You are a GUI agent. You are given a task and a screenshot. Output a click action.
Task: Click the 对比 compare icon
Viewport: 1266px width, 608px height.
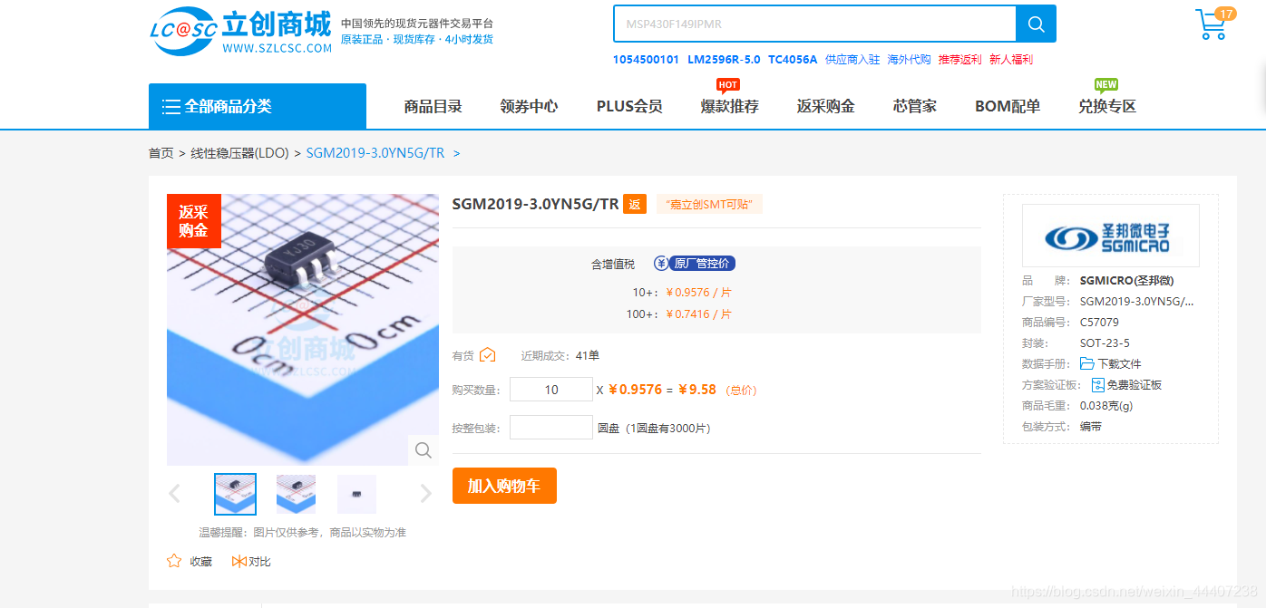coord(239,562)
